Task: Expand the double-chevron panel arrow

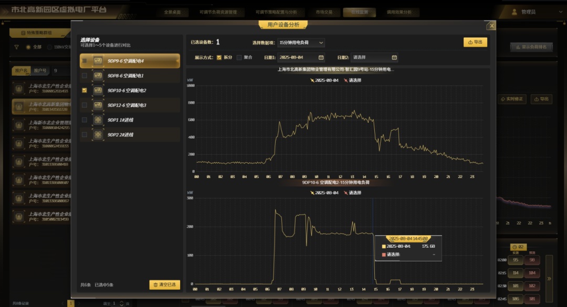Action: 549,279
